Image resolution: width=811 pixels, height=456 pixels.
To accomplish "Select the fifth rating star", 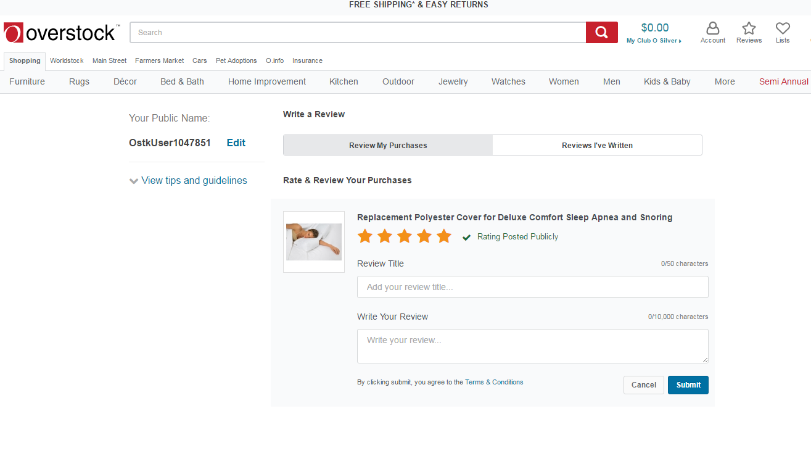I will pos(444,236).
